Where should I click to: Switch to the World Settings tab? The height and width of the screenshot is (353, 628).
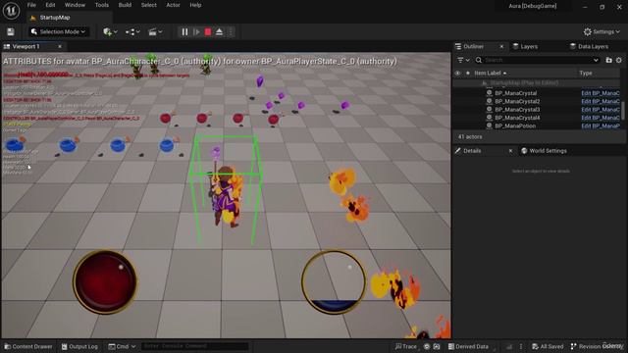point(544,151)
